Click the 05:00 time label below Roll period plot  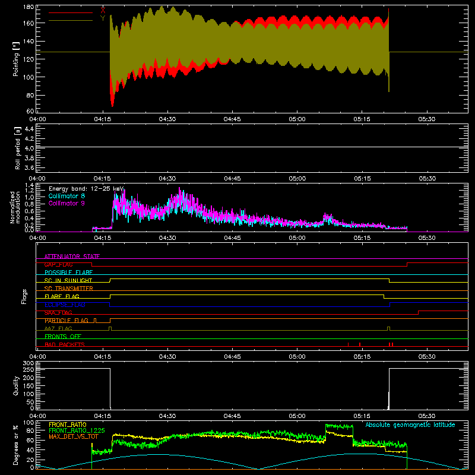(x=297, y=179)
